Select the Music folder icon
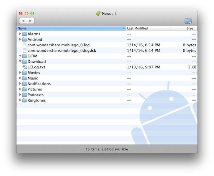 24,78
